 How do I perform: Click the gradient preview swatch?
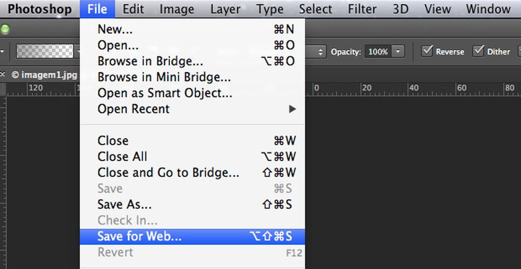point(44,51)
